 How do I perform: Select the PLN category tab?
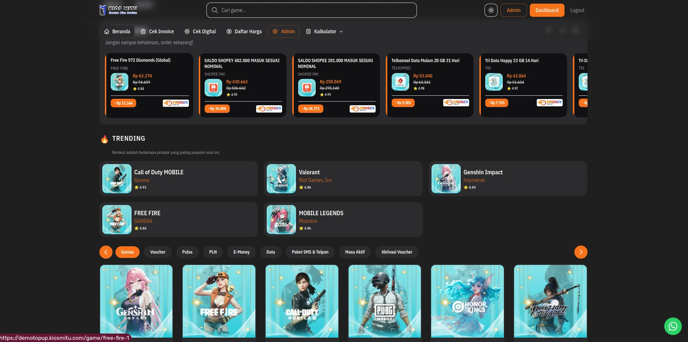pyautogui.click(x=213, y=252)
